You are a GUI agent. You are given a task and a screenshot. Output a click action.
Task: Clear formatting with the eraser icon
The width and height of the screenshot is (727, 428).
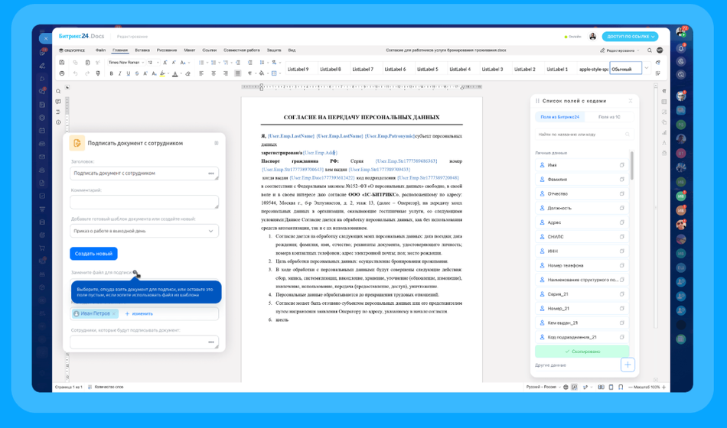coord(187,73)
